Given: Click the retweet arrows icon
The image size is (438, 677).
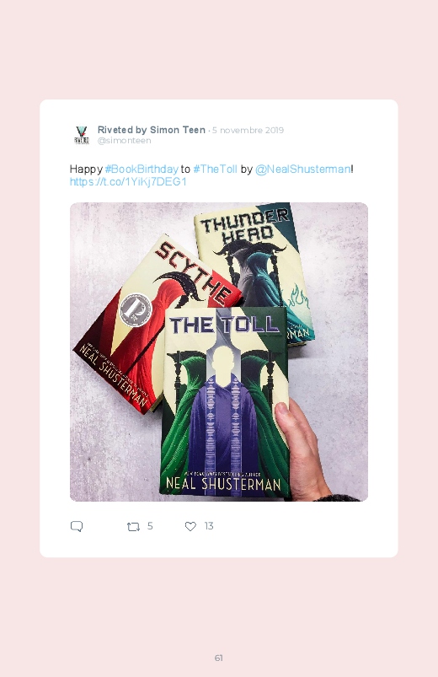Looking at the screenshot, I should 133,526.
